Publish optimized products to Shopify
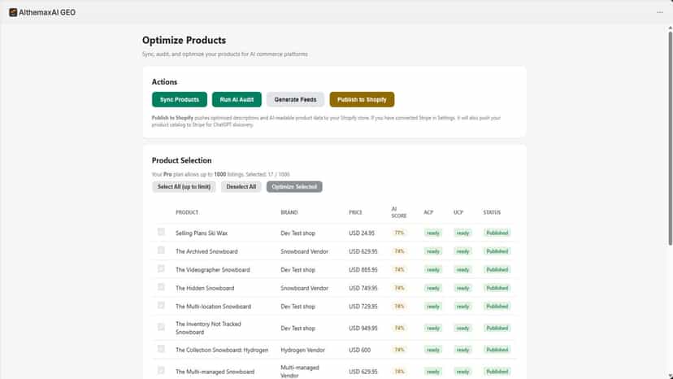The height and width of the screenshot is (379, 673). (362, 99)
